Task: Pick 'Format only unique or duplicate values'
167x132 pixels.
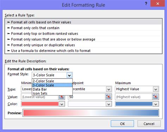Action: point(83,45)
